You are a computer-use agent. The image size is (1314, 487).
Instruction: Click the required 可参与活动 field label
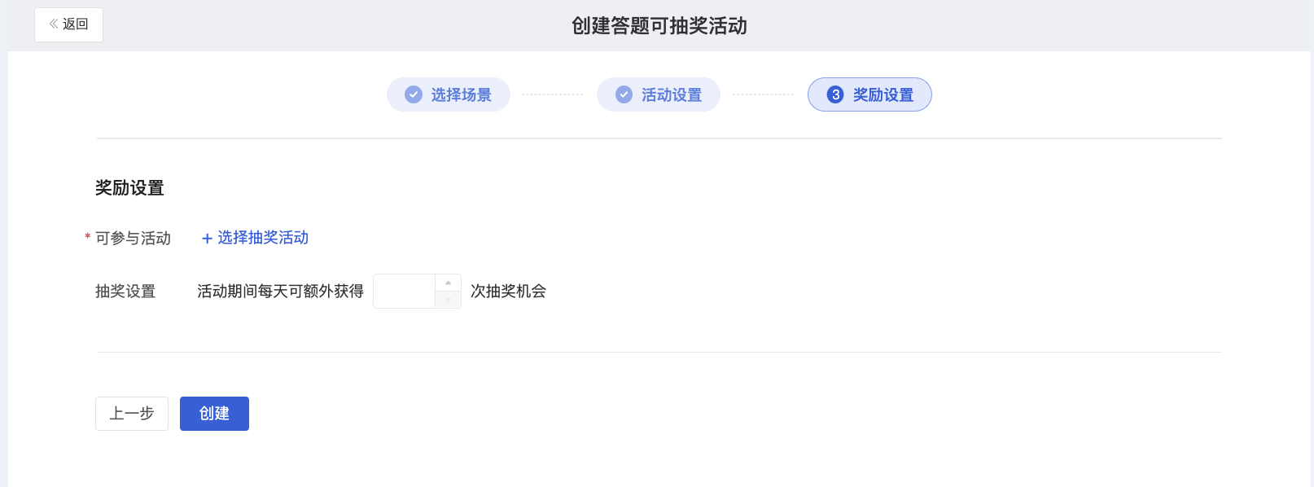point(133,239)
